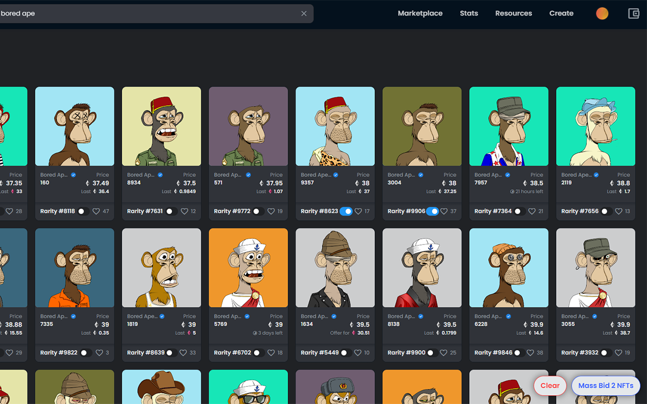
Task: Click Mass Bid 2 NFTs button
Action: (x=606, y=386)
